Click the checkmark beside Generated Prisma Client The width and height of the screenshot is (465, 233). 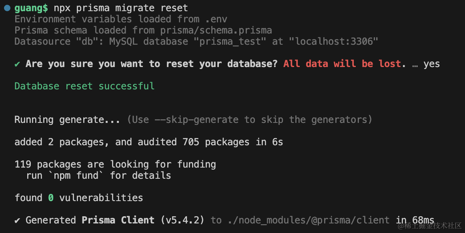point(17,220)
